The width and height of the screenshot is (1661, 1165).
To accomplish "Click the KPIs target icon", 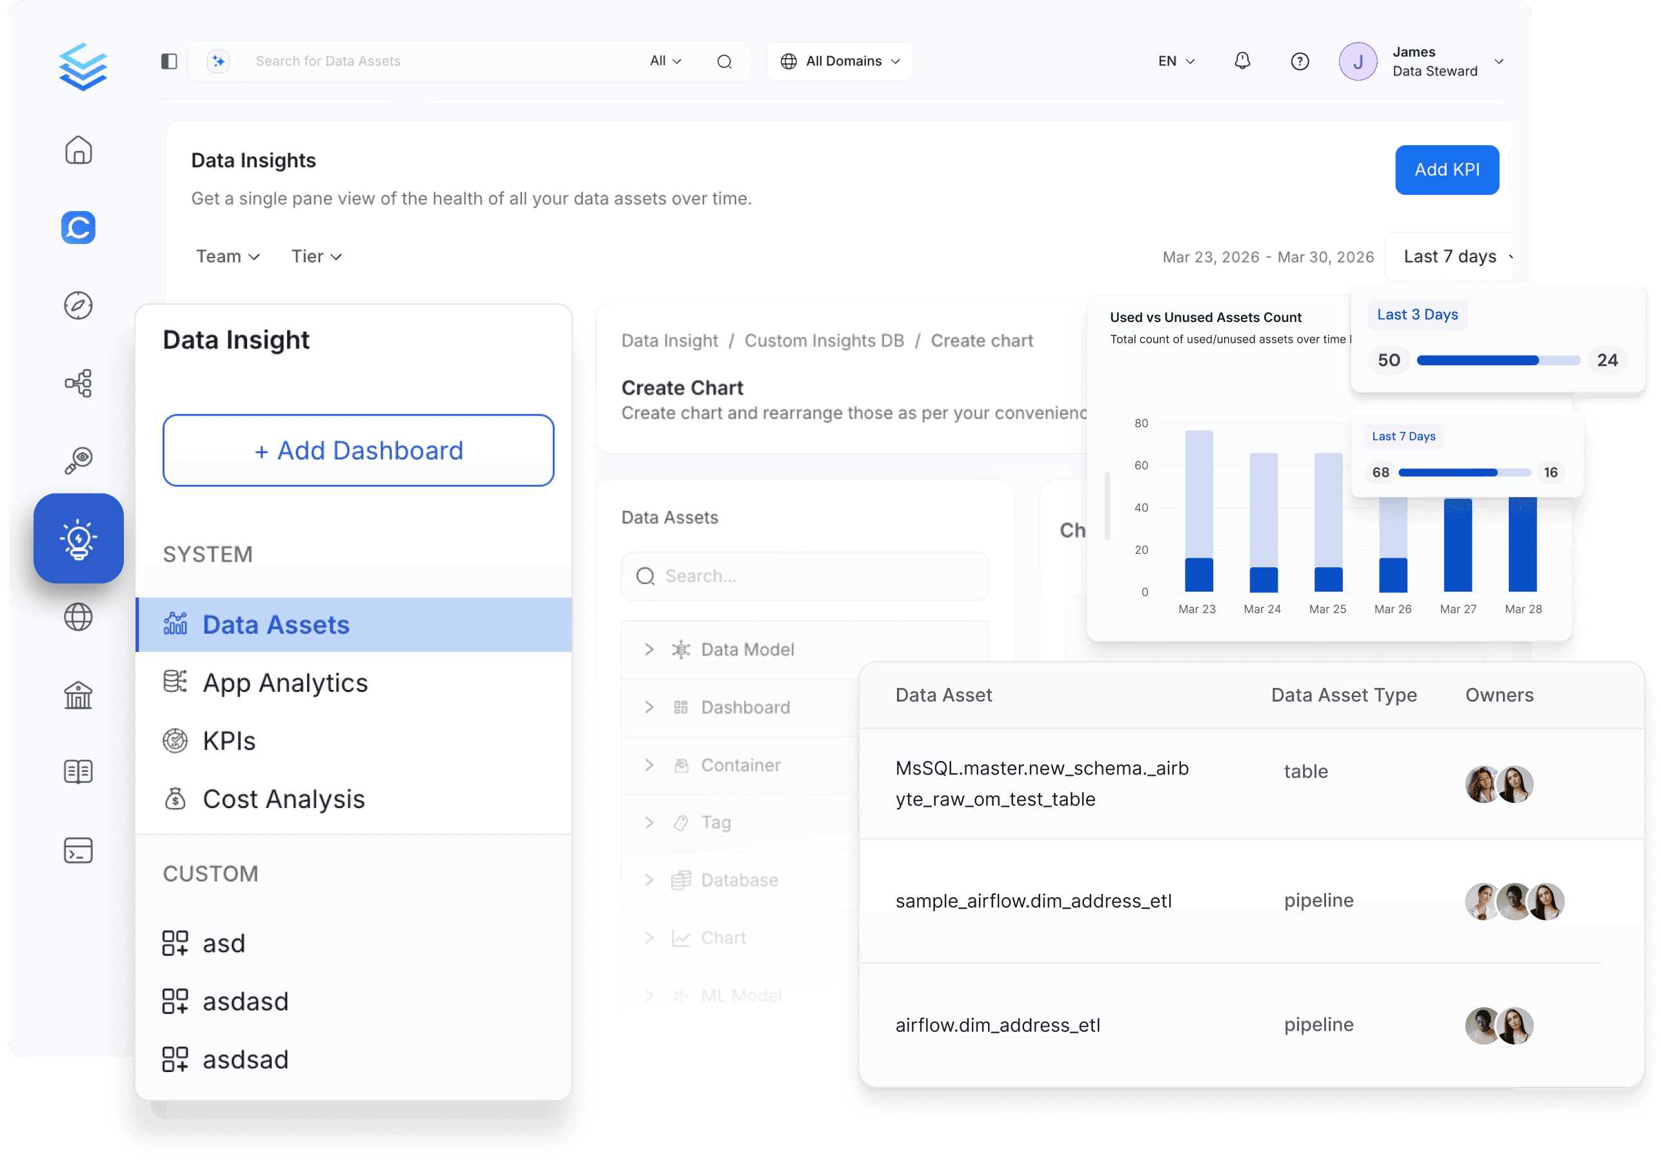I will coord(175,740).
